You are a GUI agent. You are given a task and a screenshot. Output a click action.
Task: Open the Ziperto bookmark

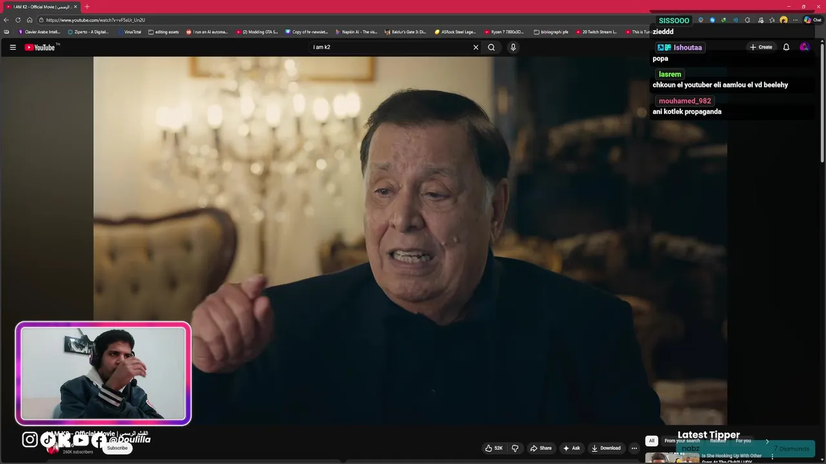pos(88,32)
